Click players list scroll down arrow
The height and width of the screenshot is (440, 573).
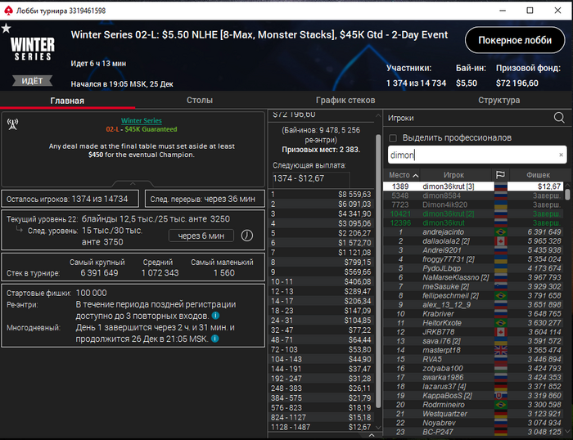coord(567,431)
